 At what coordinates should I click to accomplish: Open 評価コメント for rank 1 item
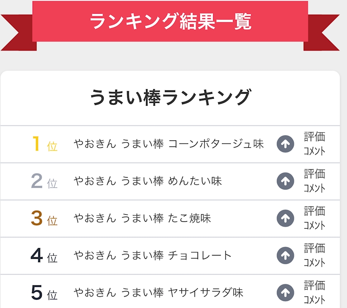click(314, 144)
